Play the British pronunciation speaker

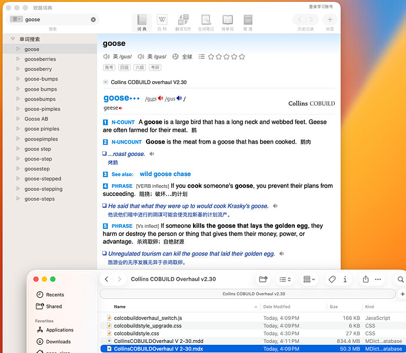click(x=106, y=56)
